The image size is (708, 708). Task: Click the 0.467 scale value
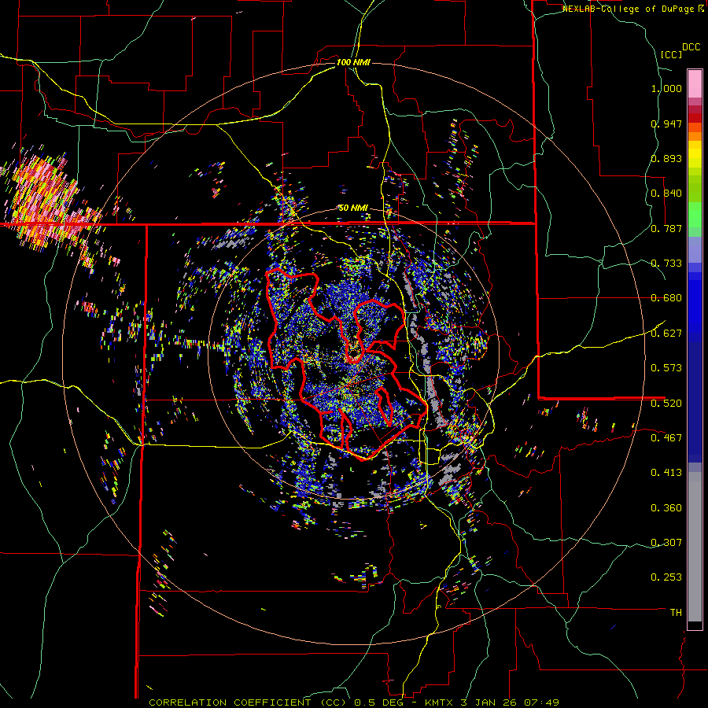[x=666, y=437]
